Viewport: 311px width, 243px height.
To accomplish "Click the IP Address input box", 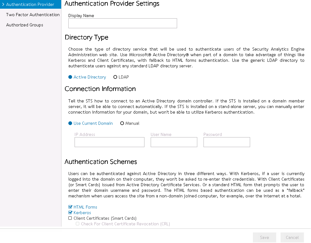I will [109, 142].
